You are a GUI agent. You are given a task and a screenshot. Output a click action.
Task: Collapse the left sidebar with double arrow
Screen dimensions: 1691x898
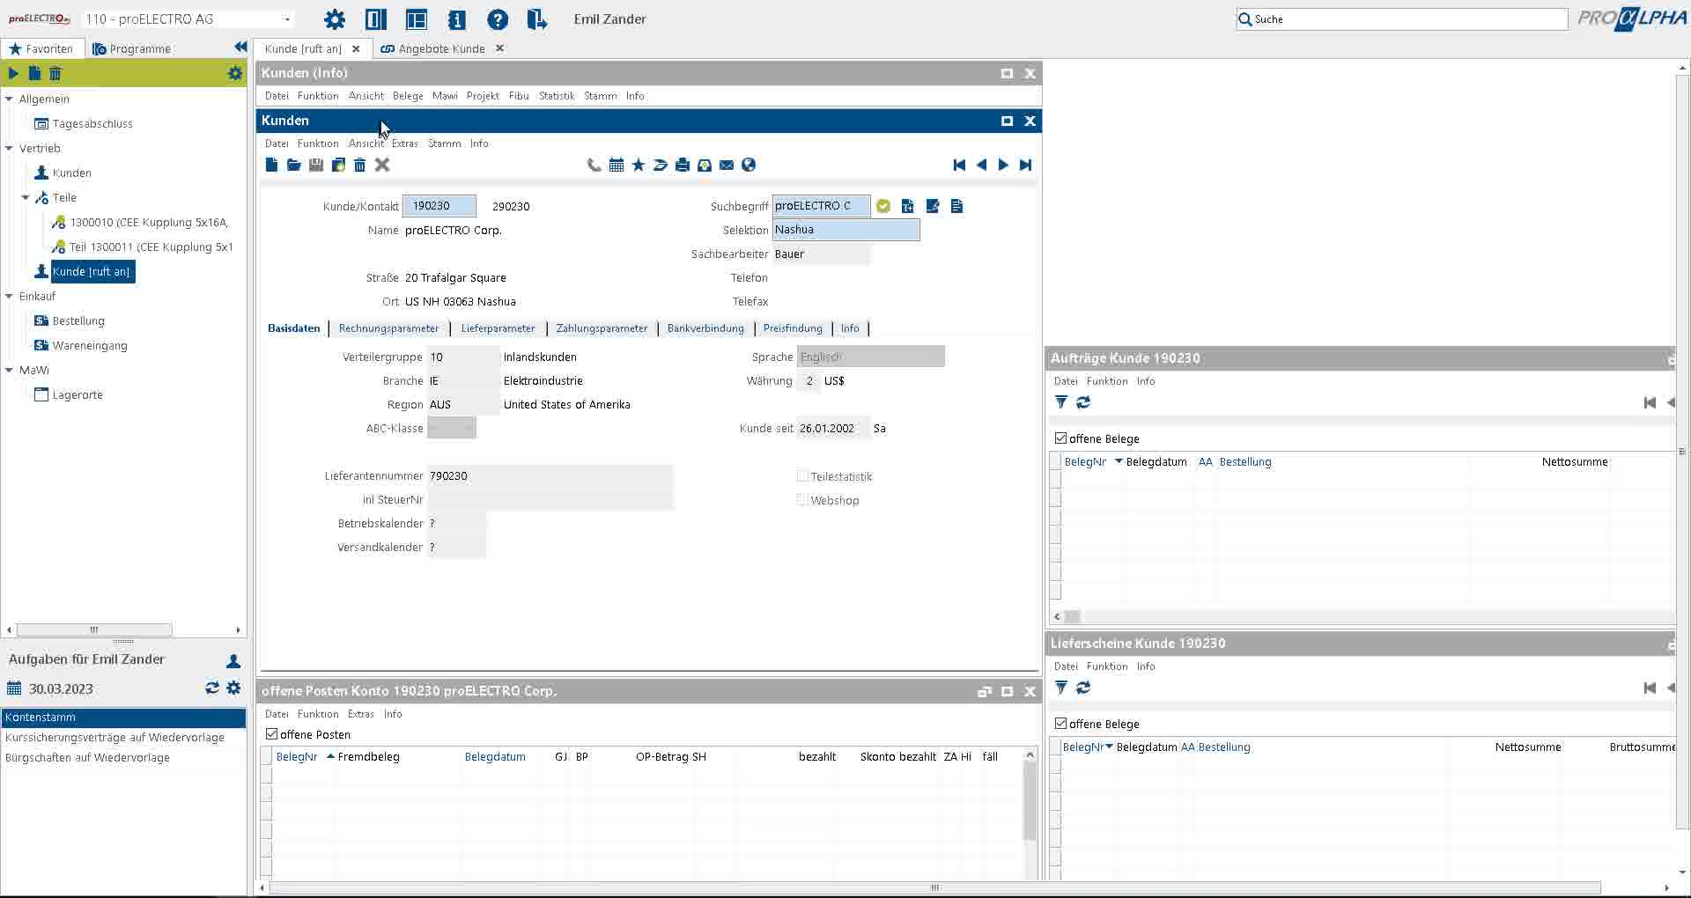(240, 48)
